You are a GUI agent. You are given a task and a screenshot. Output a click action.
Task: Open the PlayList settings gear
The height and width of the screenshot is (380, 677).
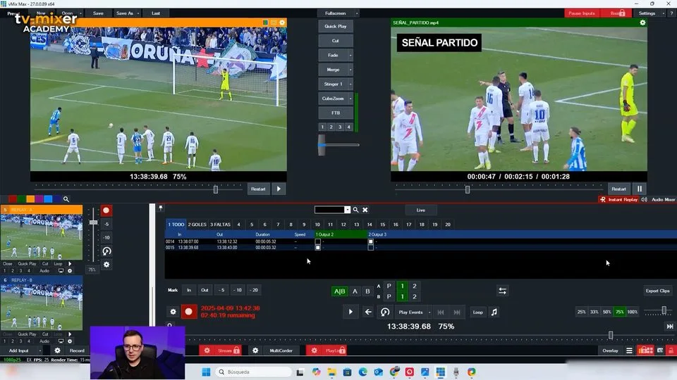(315, 350)
